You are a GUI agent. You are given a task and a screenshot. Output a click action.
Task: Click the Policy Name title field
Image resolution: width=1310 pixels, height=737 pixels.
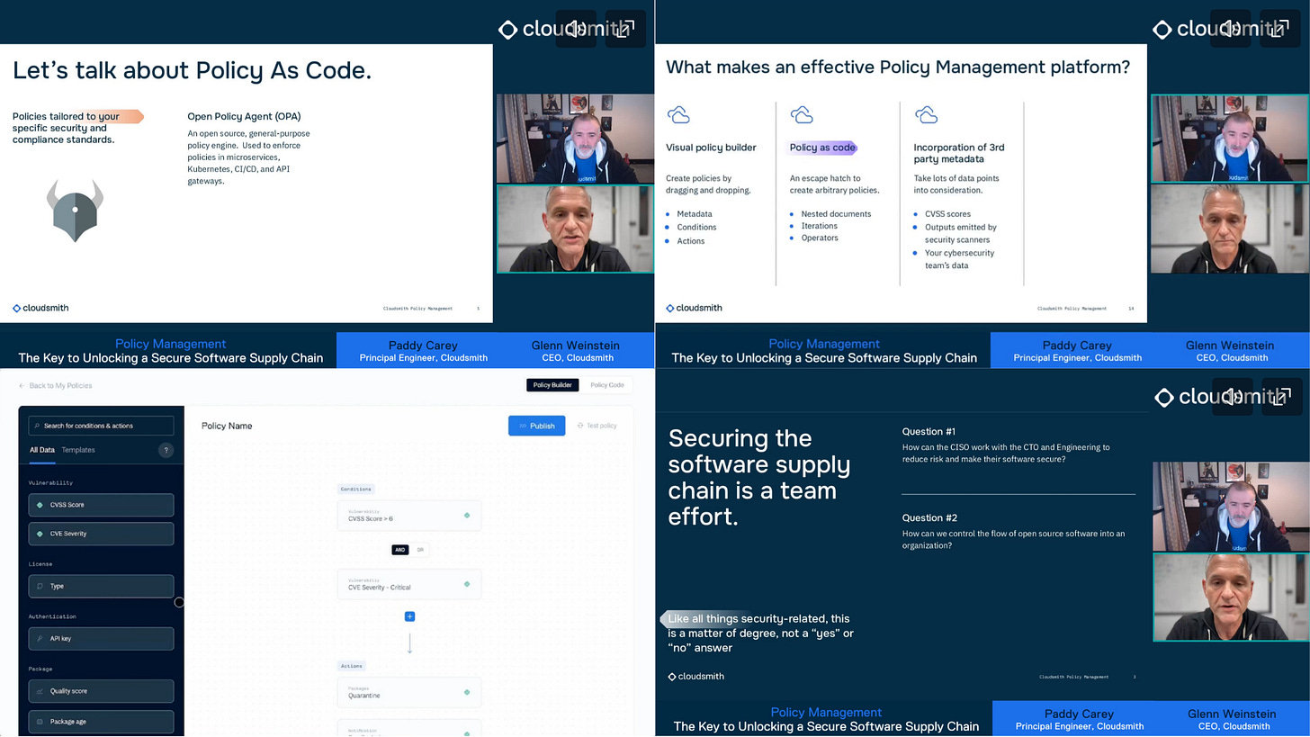click(x=227, y=426)
